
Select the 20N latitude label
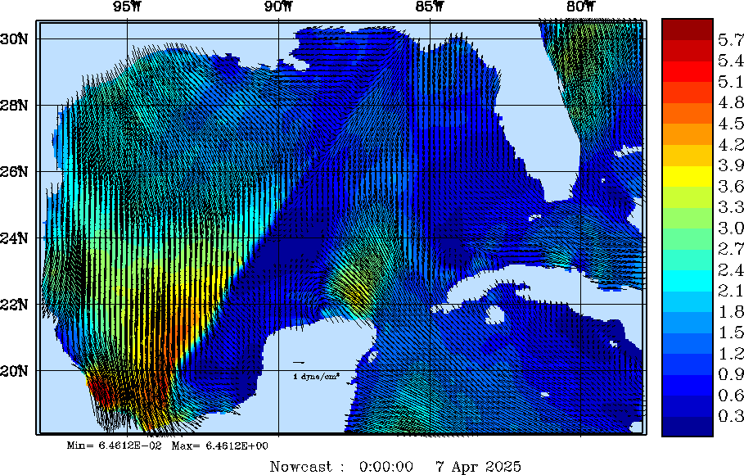pyautogui.click(x=14, y=370)
